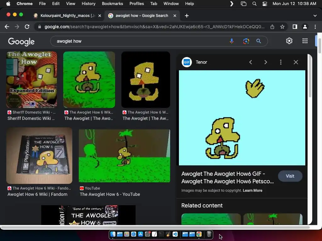
Task: Open the PlayStation case Awoglet How 6 thumbnail
Action: (x=39, y=156)
